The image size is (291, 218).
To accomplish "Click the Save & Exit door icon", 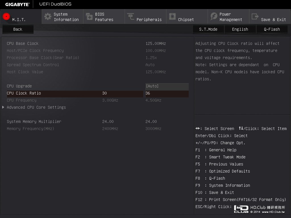I will pyautogui.click(x=255, y=16).
